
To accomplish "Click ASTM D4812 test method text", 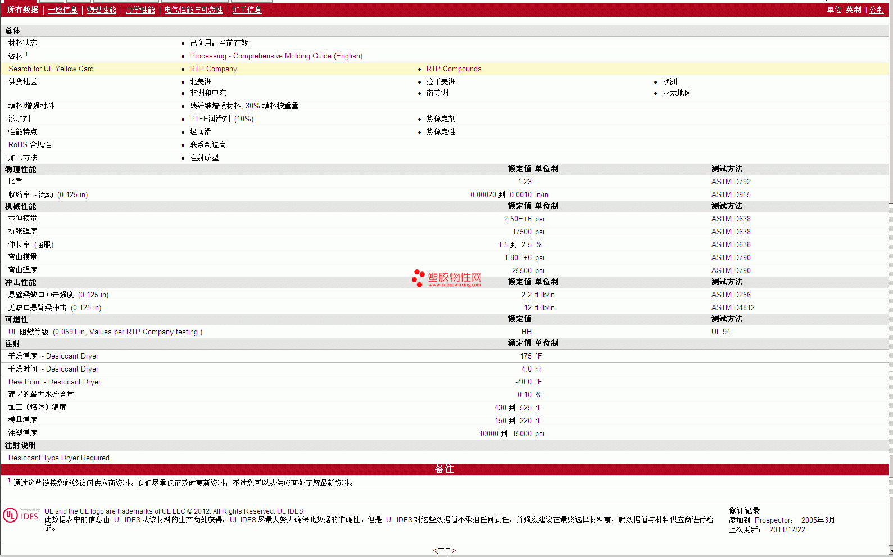I will click(x=733, y=307).
